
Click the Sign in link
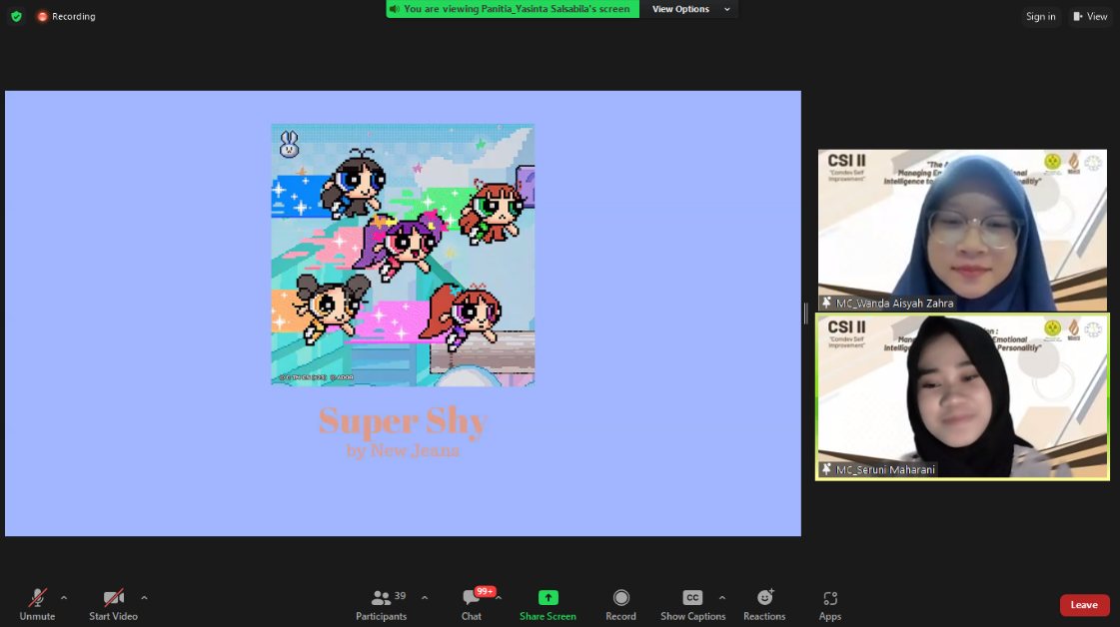(x=1041, y=16)
